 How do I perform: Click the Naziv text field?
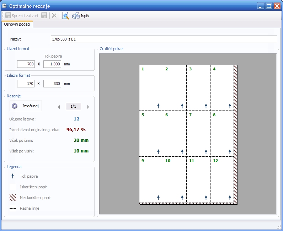(164, 39)
